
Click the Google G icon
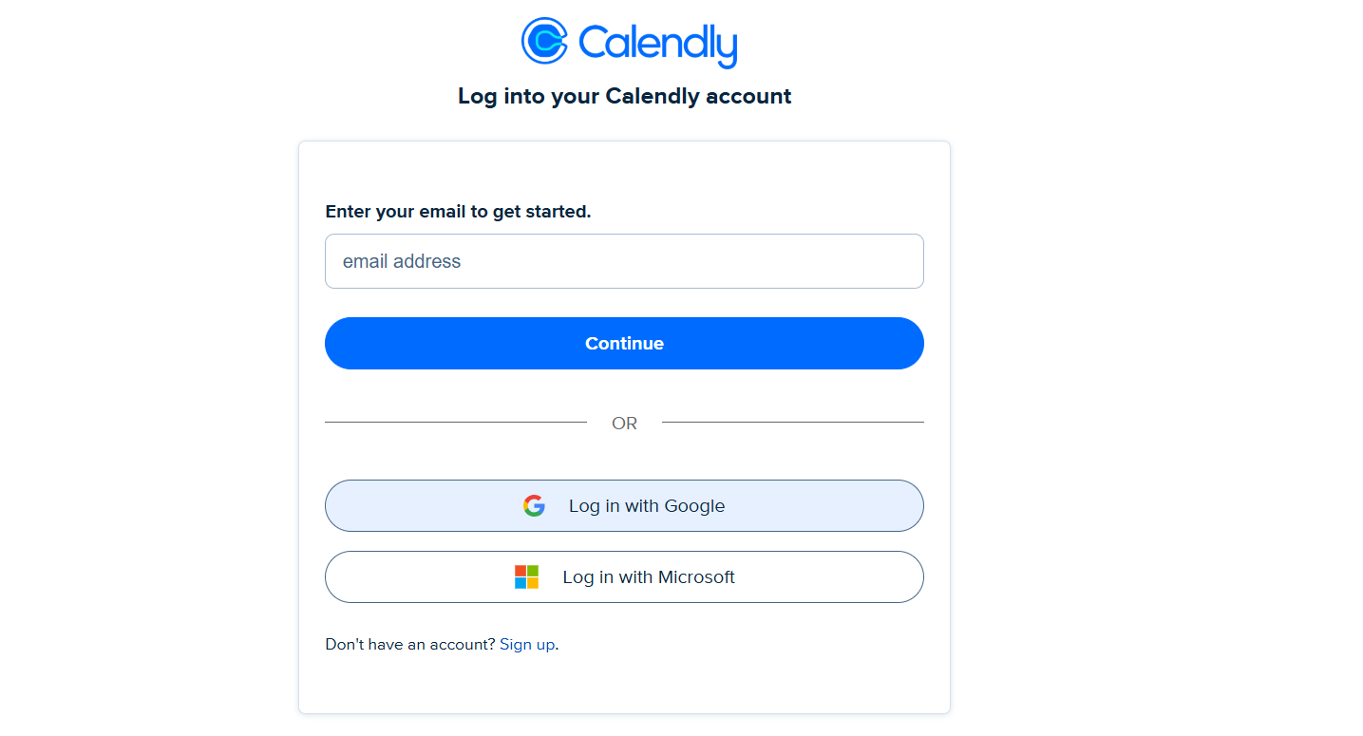[x=534, y=506]
